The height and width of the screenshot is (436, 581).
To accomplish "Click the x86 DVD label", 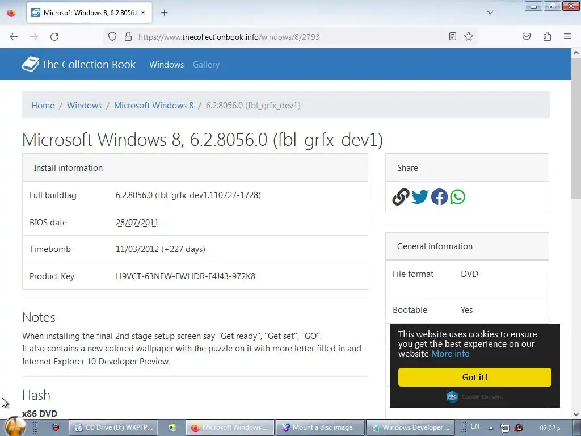I will tap(40, 413).
